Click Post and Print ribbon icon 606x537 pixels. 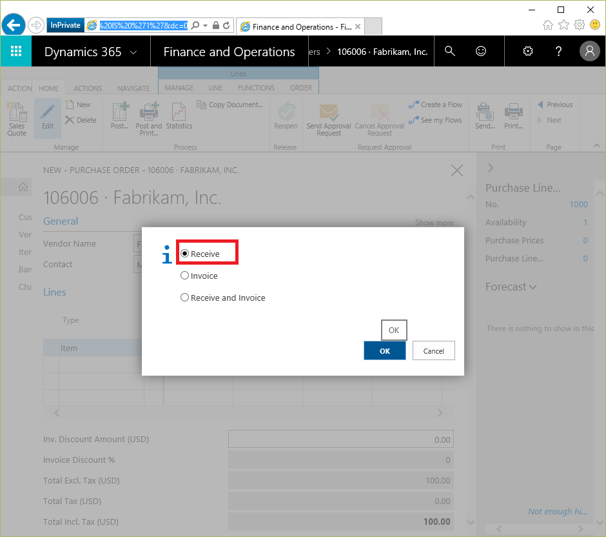tap(149, 118)
